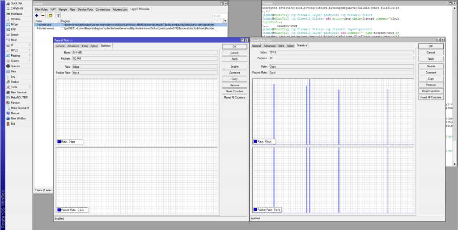Open Queues from the sidebar menu

pyautogui.click(x=15, y=66)
